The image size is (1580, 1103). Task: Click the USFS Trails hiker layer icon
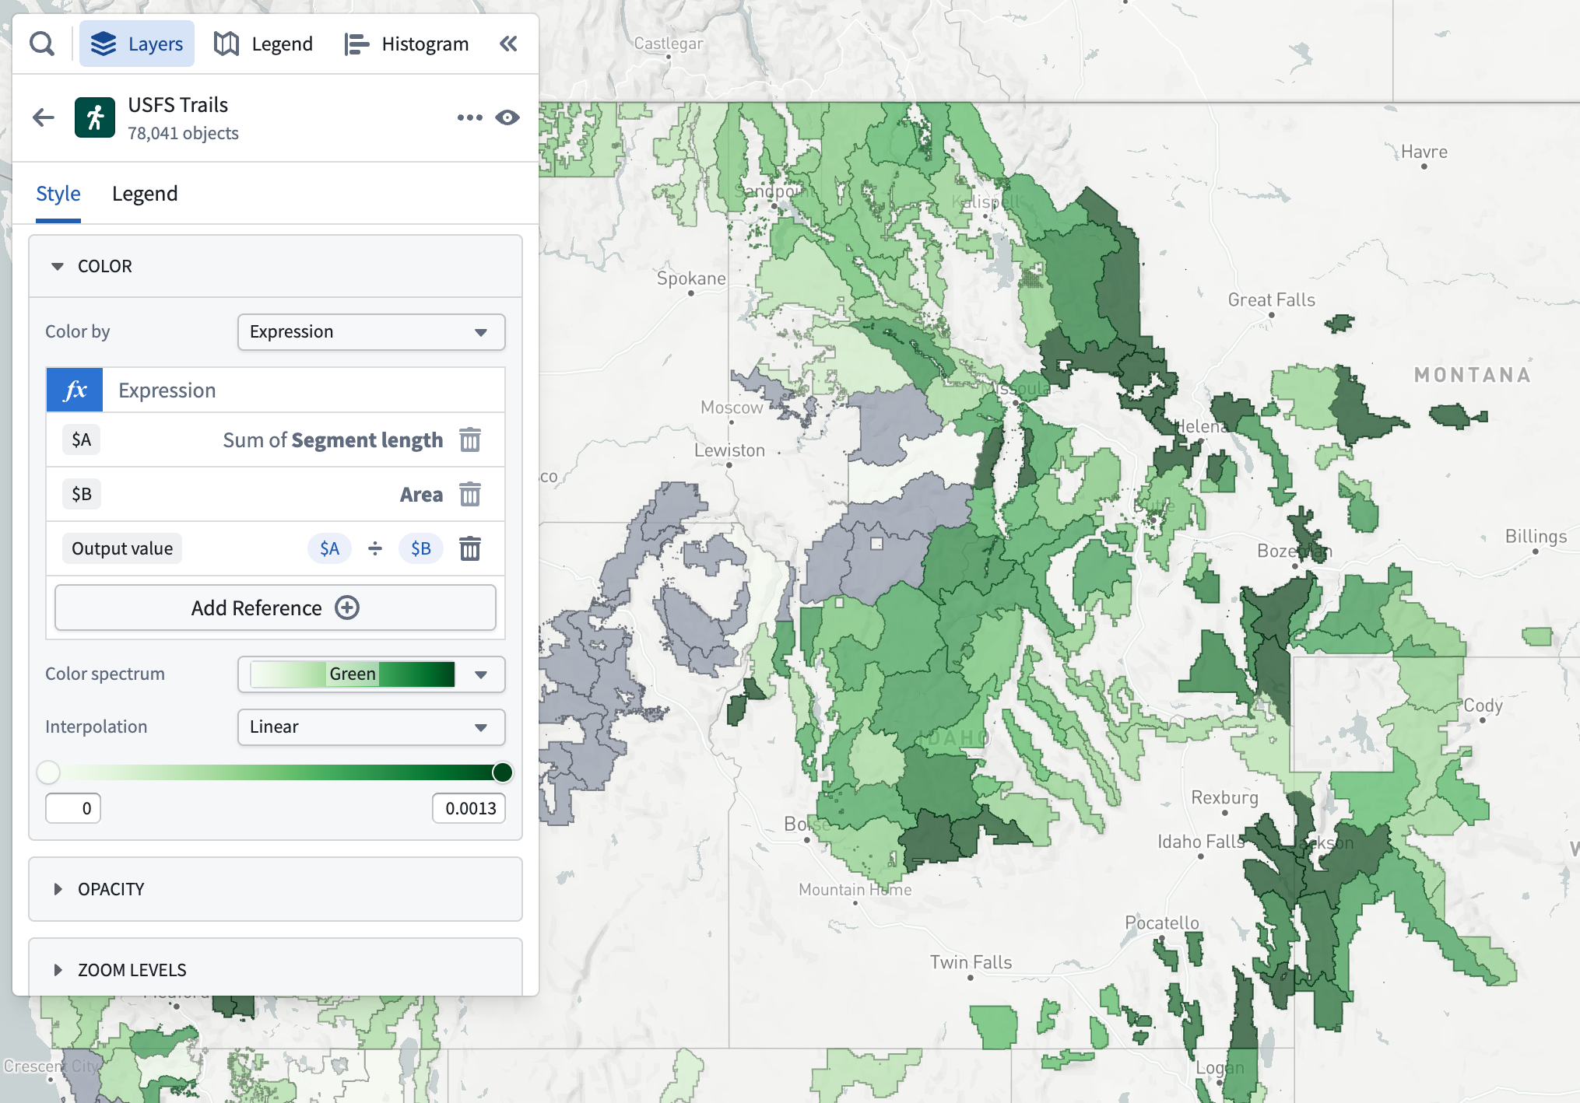click(x=95, y=117)
